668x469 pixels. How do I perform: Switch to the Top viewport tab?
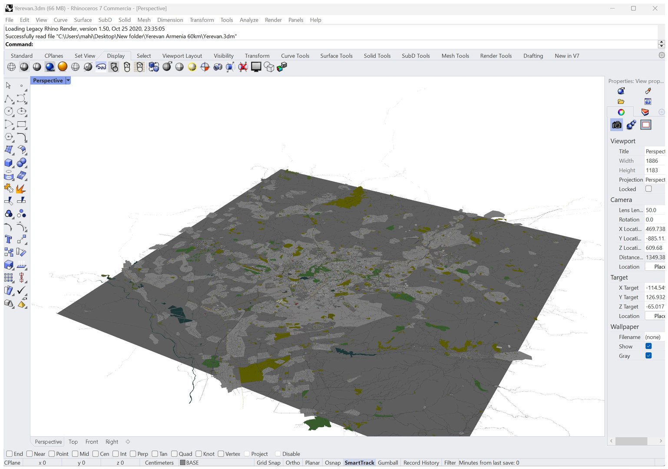coord(73,442)
